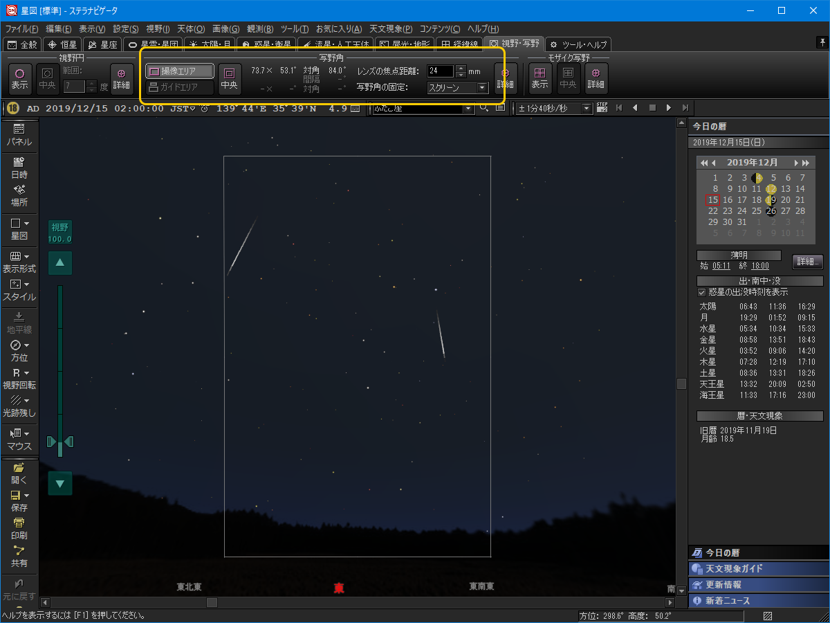Click the round 18 icon in time bar
830x623 pixels.
point(13,108)
